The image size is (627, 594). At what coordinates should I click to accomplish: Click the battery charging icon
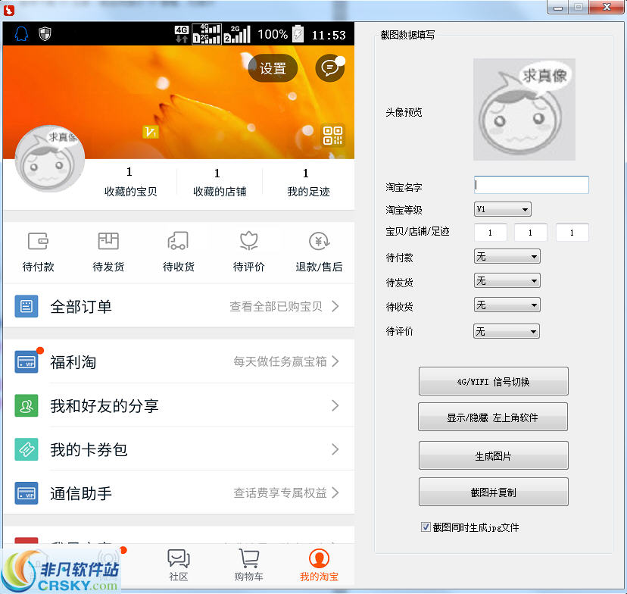[298, 34]
